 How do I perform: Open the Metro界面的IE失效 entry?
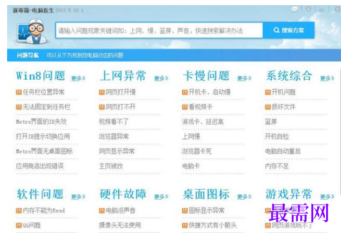pyautogui.click(x=41, y=122)
